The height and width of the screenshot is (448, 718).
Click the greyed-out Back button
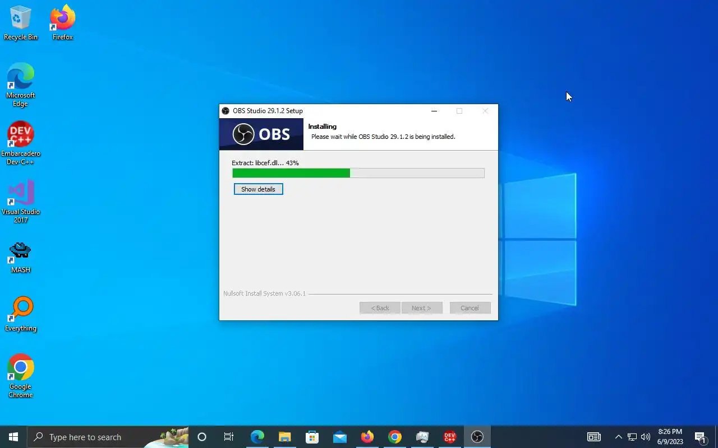[380, 308]
